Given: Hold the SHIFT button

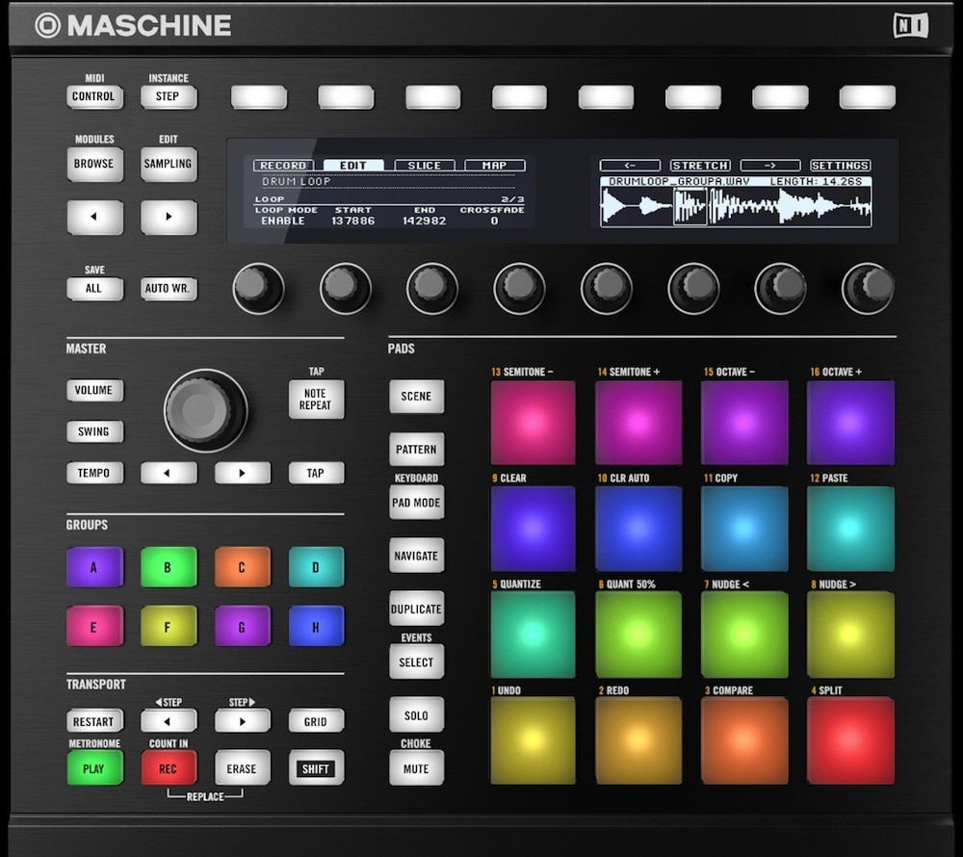Looking at the screenshot, I should coord(316,768).
